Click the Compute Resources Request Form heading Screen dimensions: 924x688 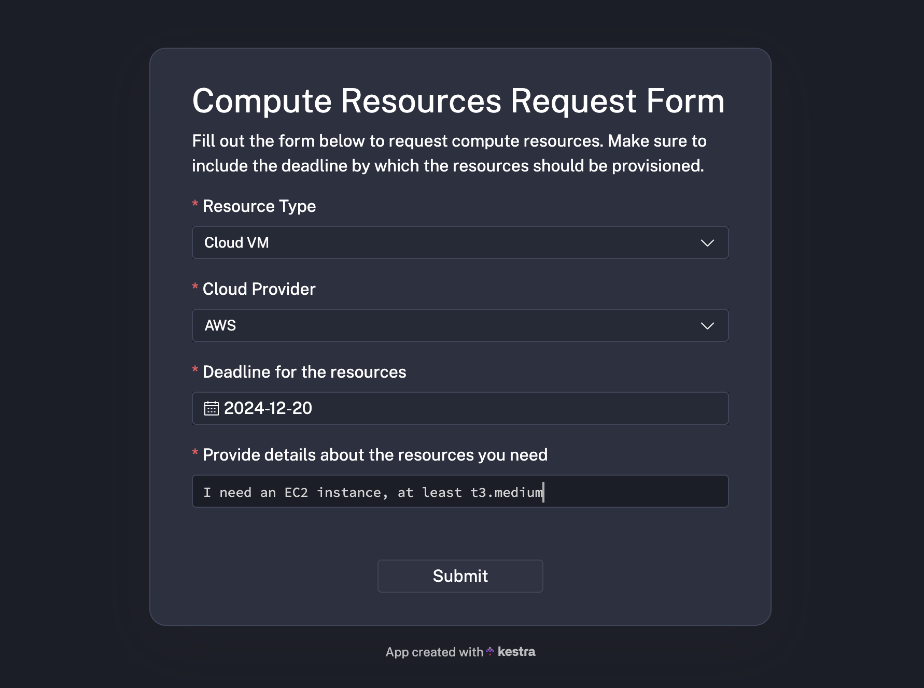[x=458, y=101]
